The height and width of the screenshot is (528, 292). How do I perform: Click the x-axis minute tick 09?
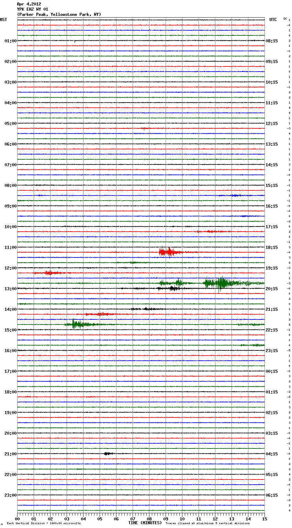(166, 519)
